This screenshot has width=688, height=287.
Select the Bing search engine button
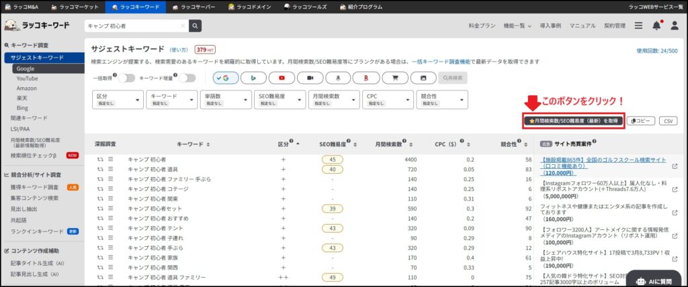tap(253, 78)
